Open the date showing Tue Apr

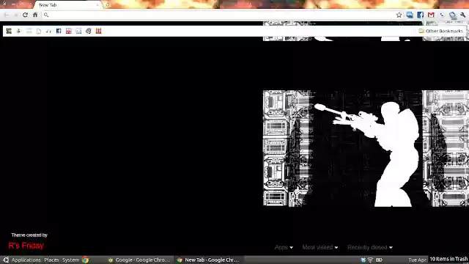click(417, 260)
